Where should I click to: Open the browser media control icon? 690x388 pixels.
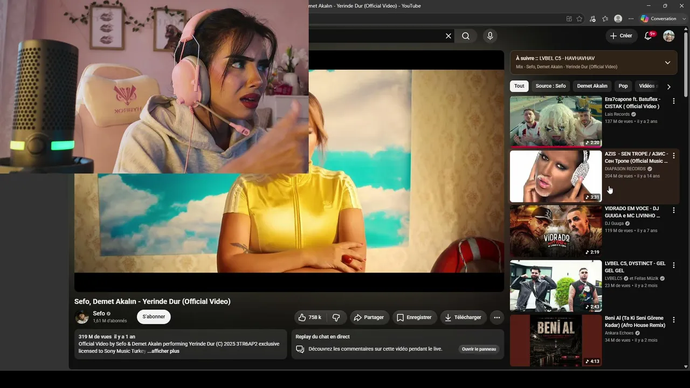click(593, 19)
